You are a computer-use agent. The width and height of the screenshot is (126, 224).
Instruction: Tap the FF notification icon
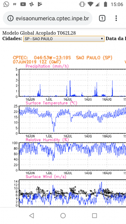[x=15, y=4]
